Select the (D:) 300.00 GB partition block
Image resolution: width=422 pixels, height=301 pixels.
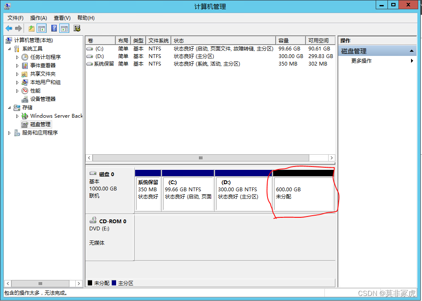243,190
